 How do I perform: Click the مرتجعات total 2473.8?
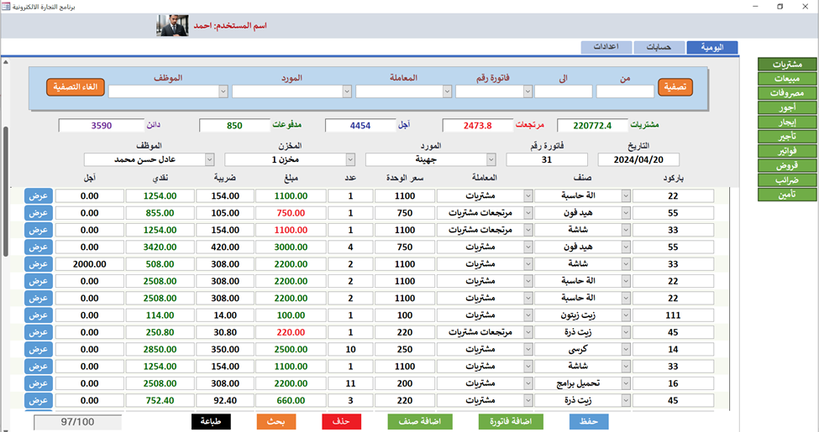pyautogui.click(x=477, y=125)
